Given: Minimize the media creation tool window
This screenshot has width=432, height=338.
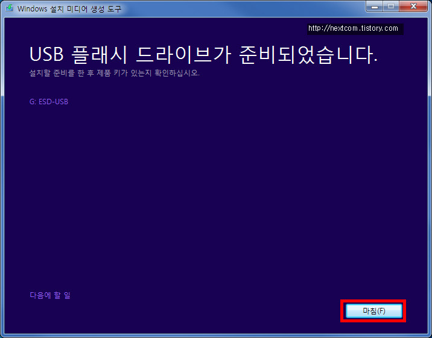Looking at the screenshot, I should coord(375,7).
